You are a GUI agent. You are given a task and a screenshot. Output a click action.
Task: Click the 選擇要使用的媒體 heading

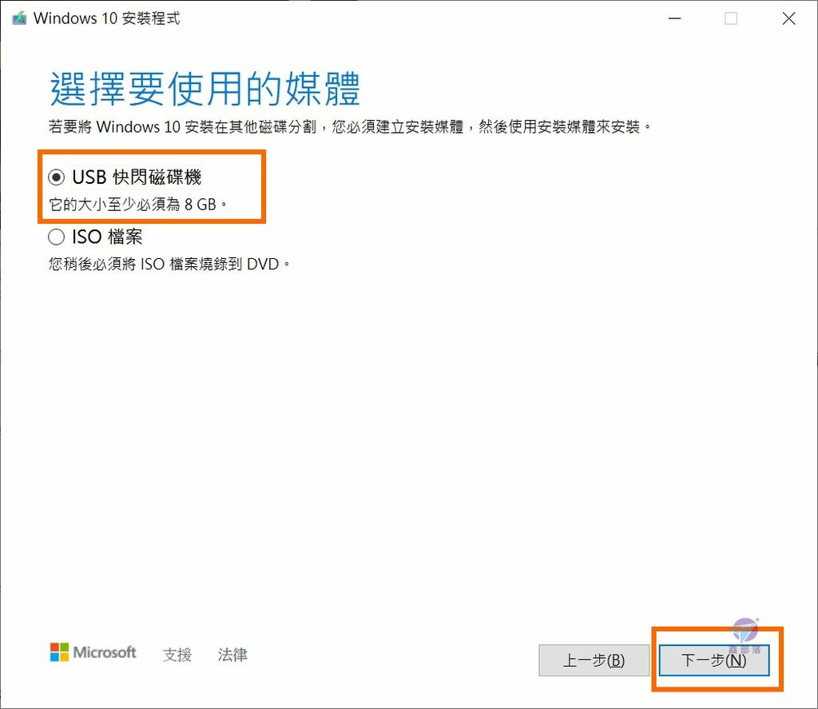205,89
